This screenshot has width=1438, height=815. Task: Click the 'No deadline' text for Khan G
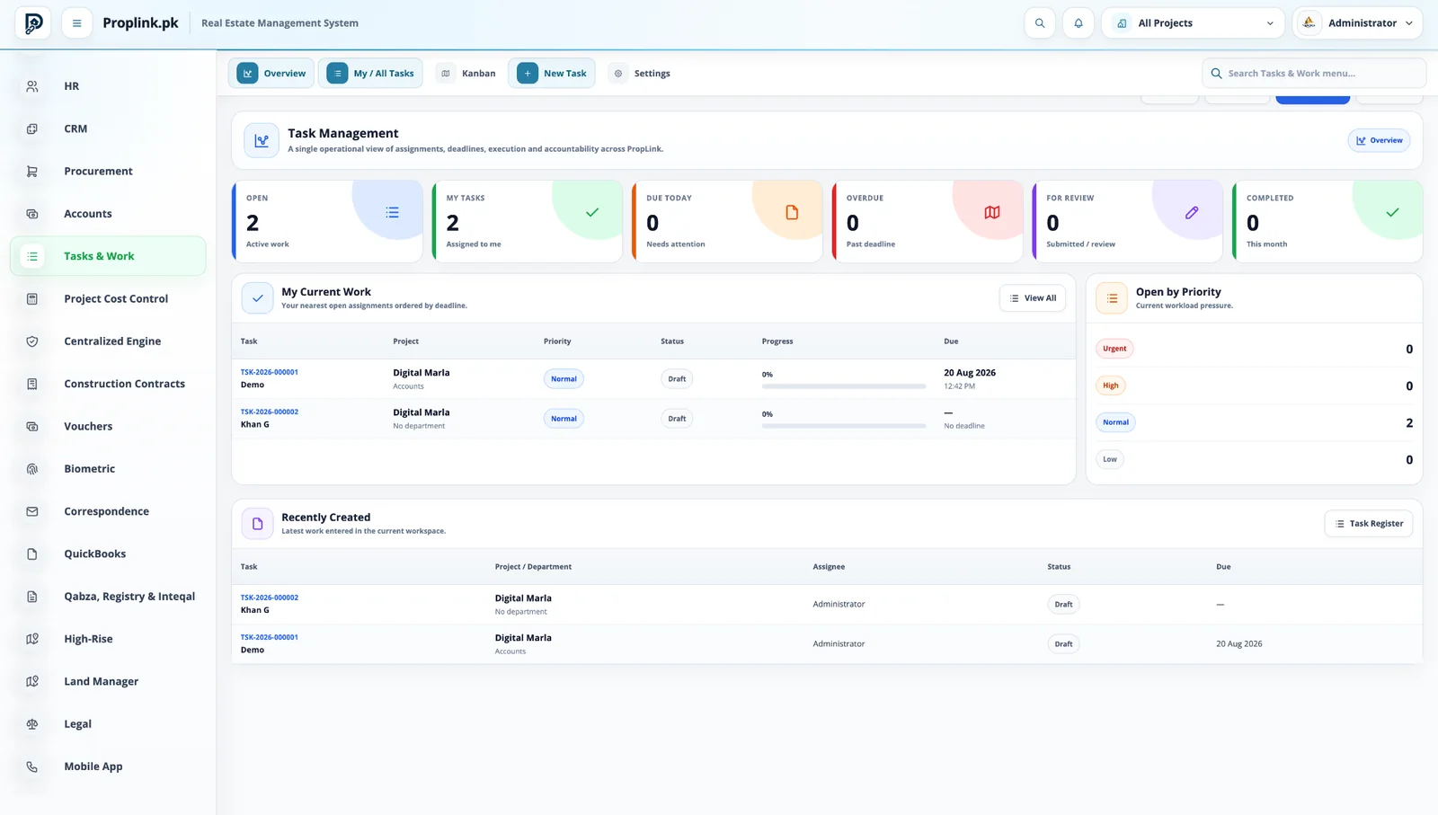tap(964, 426)
